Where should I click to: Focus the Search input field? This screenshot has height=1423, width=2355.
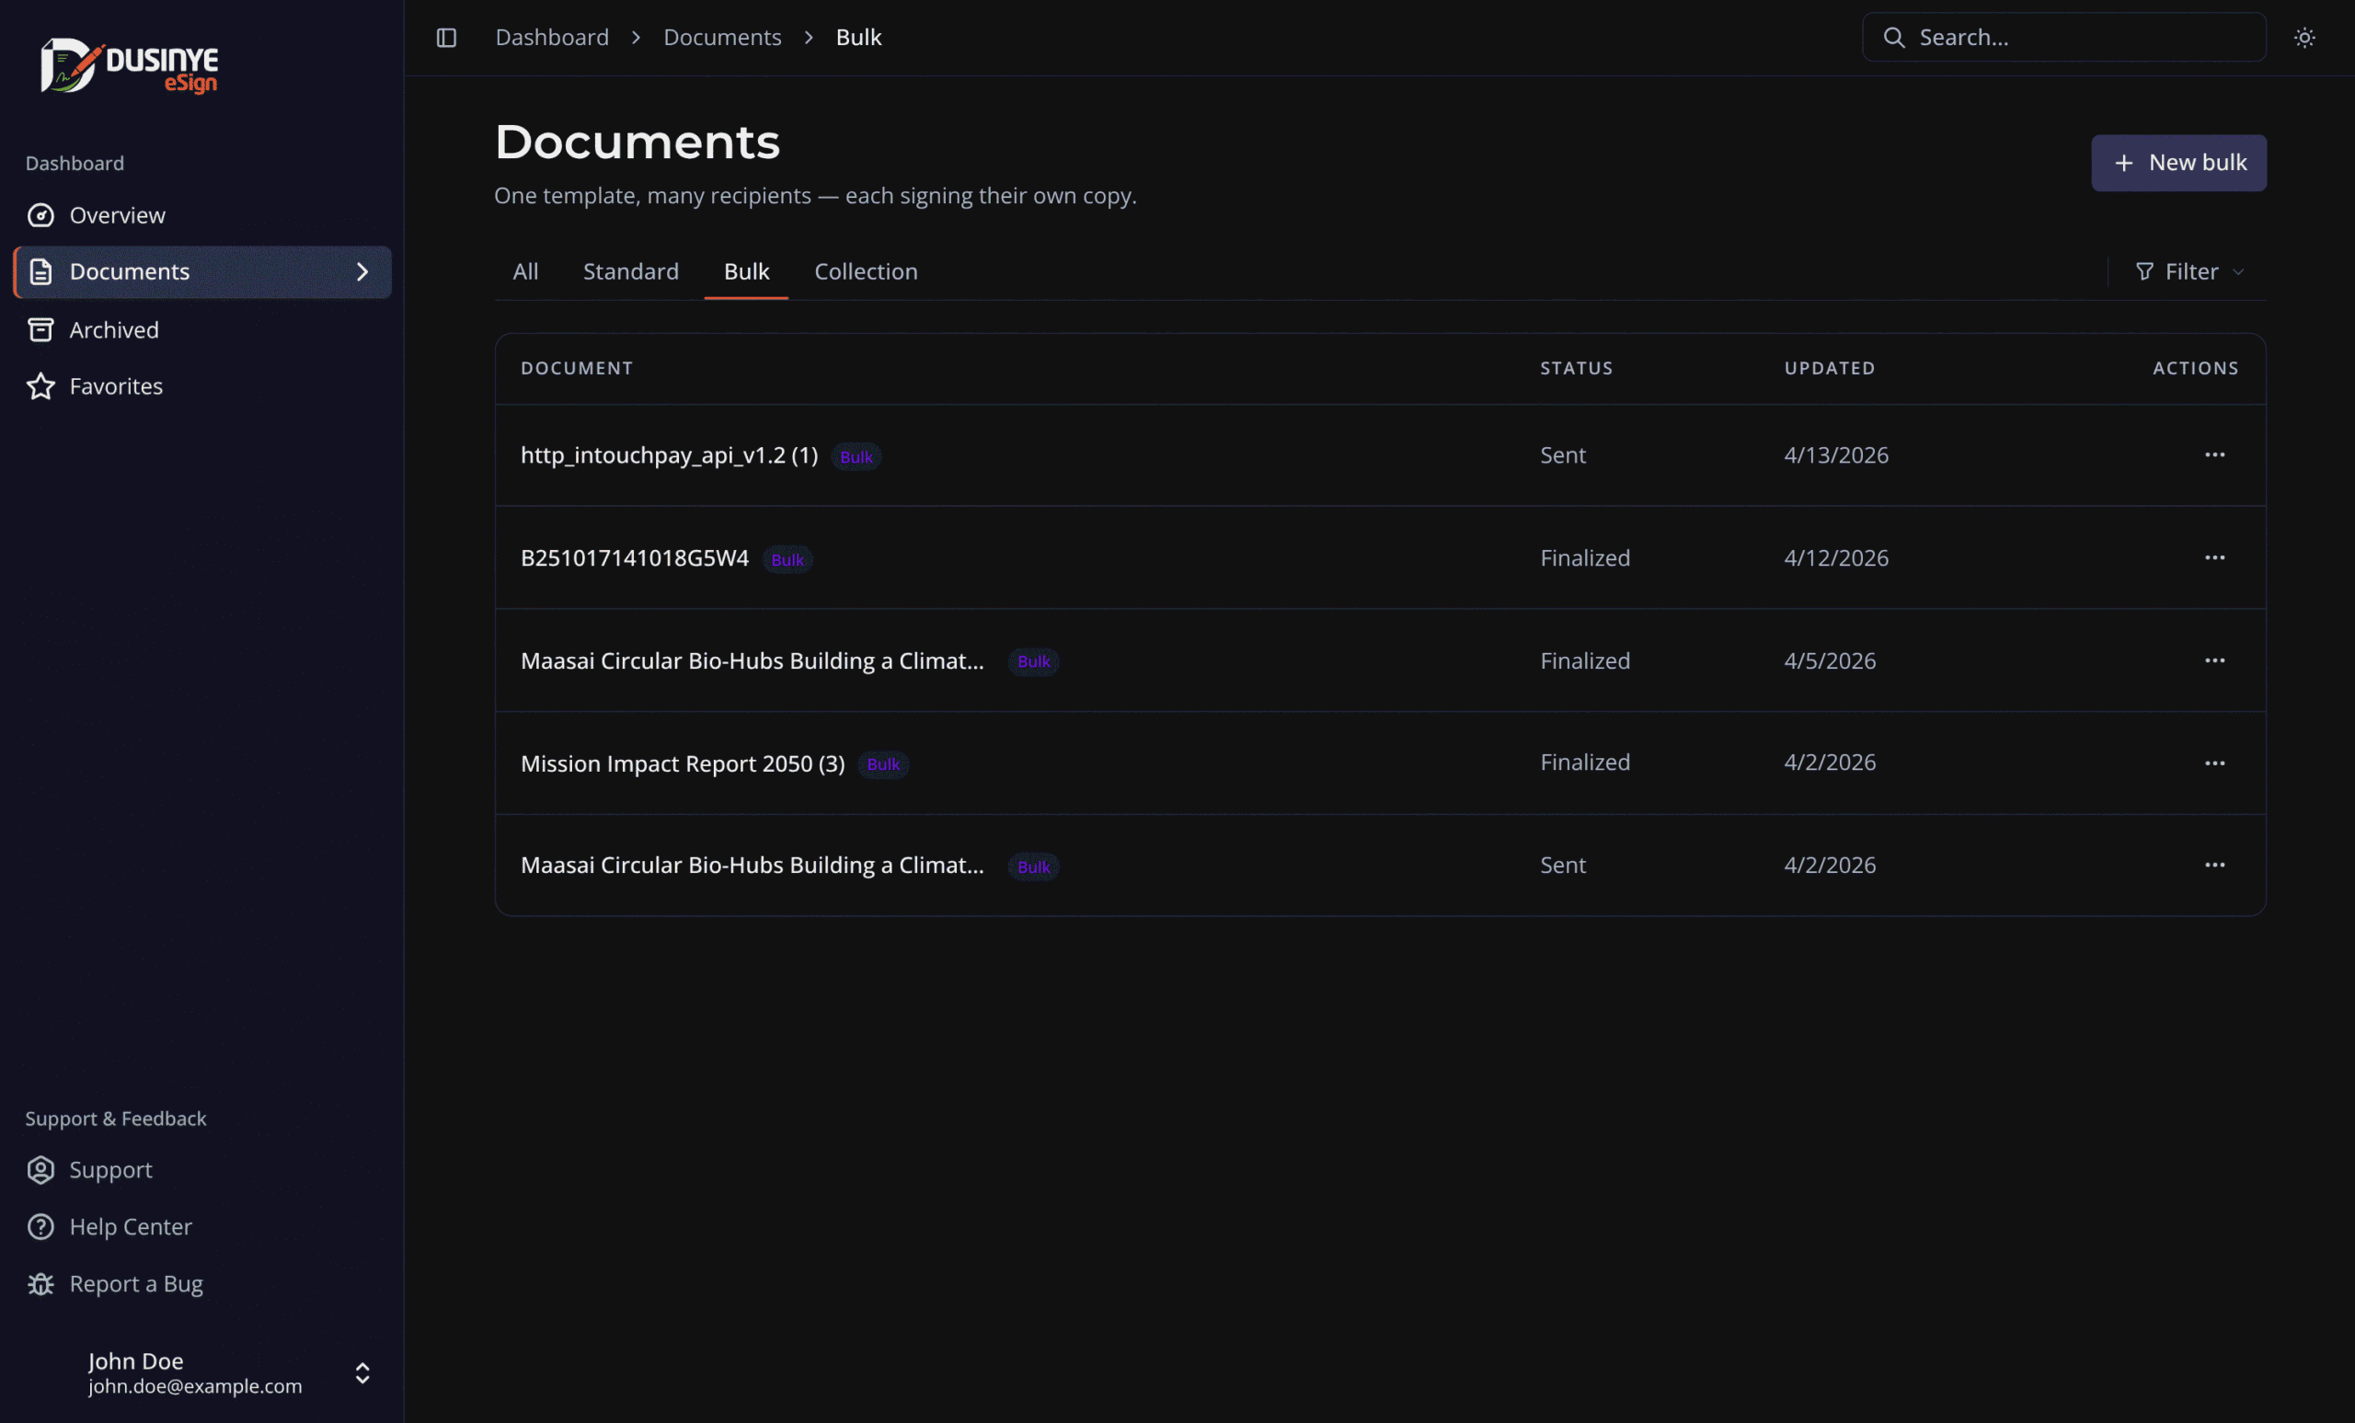tap(2063, 38)
